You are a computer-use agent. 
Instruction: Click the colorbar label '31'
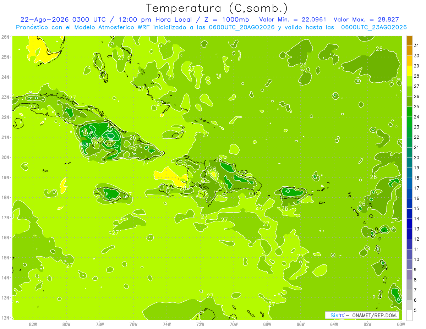pyautogui.click(x=416, y=45)
